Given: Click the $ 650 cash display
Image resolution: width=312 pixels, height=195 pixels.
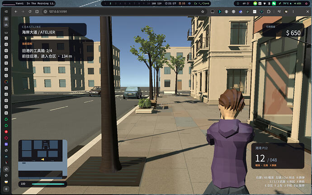Looking at the screenshot, I should coord(283,30).
